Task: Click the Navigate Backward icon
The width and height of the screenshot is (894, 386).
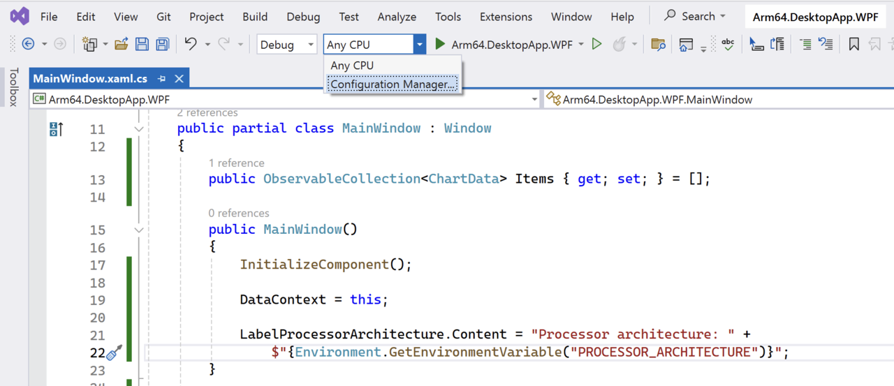Action: (28, 45)
